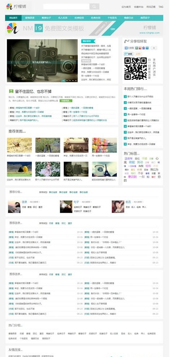Image resolution: width=170 pixels, height=357 pixels.
Task: Open the 经典短信 nav item
Action: coord(79,18)
